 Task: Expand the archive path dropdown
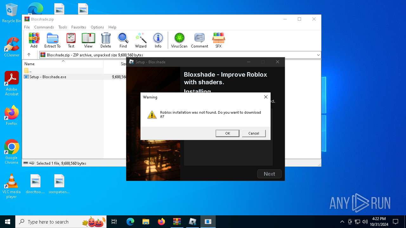318,55
